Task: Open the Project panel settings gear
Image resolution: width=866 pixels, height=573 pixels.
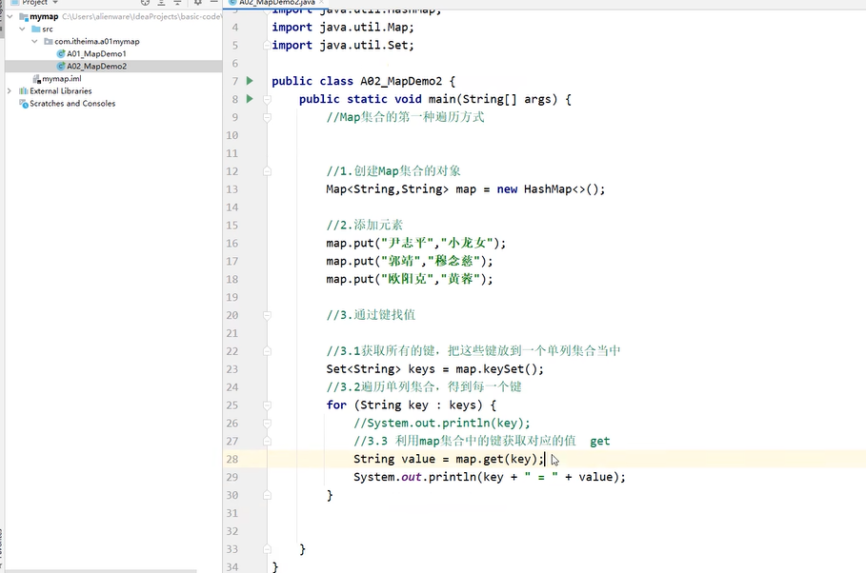Action: pyautogui.click(x=196, y=4)
